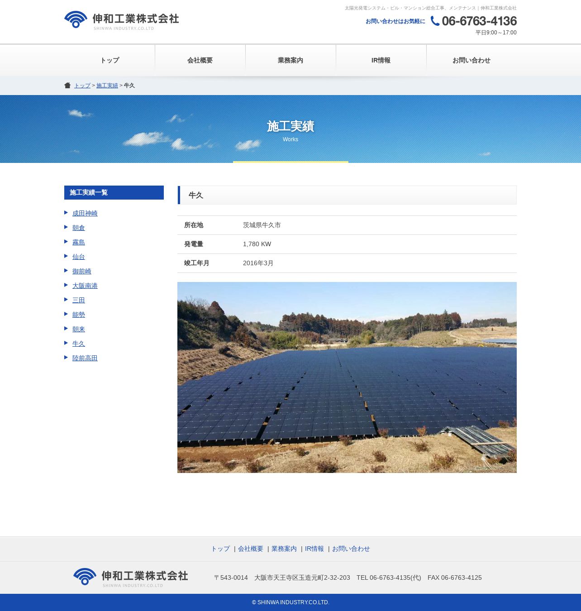
Task: Open the 大阪南港 sidebar link
Action: (85, 286)
